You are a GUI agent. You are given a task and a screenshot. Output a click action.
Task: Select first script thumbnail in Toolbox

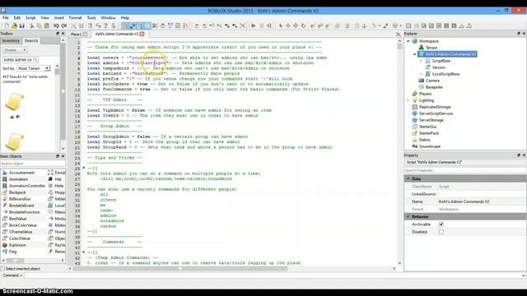point(14,102)
